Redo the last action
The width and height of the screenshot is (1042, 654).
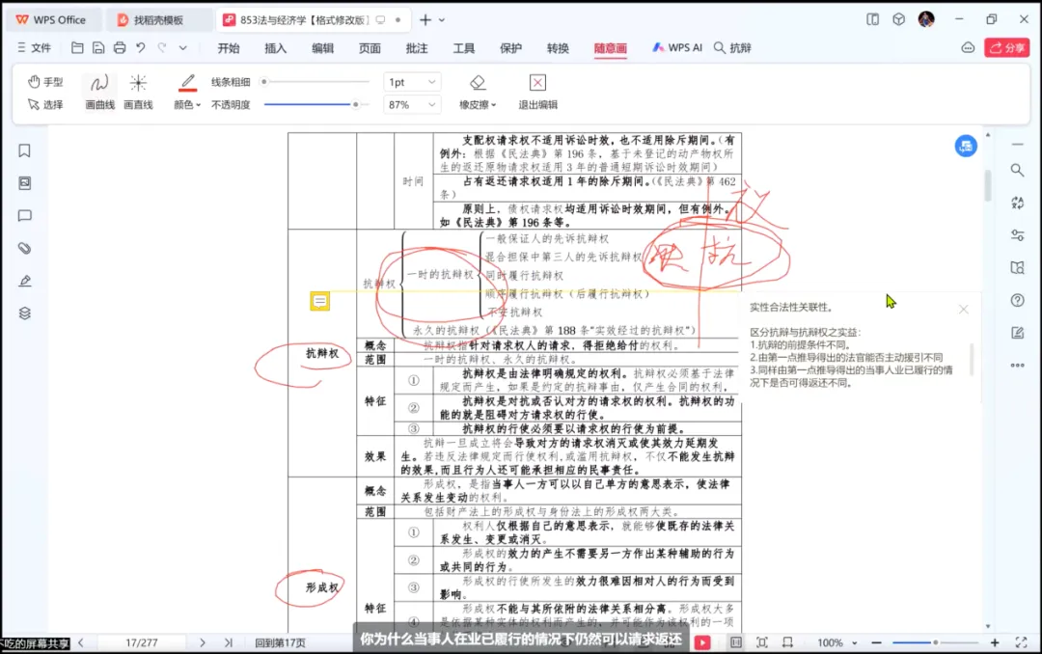tap(162, 48)
